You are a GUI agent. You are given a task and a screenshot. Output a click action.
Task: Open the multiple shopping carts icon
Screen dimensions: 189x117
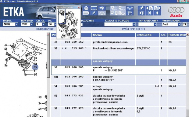coord(130,8)
